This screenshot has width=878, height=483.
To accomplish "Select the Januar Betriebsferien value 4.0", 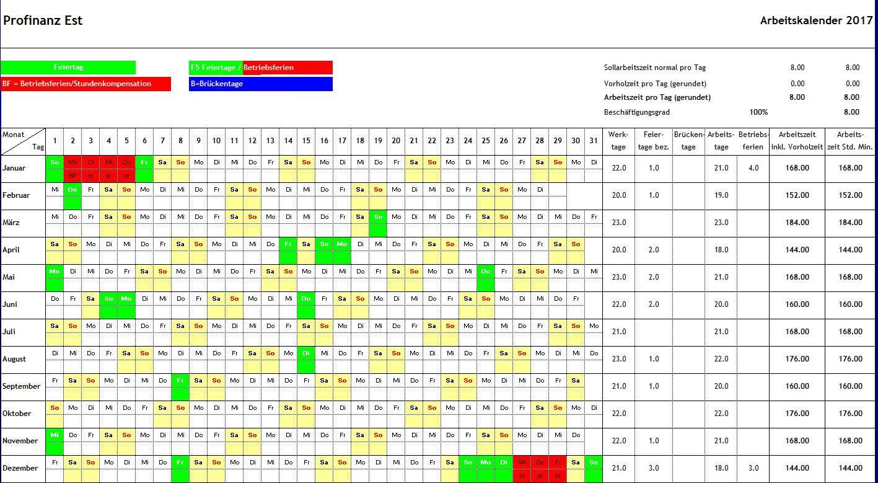I will point(753,168).
